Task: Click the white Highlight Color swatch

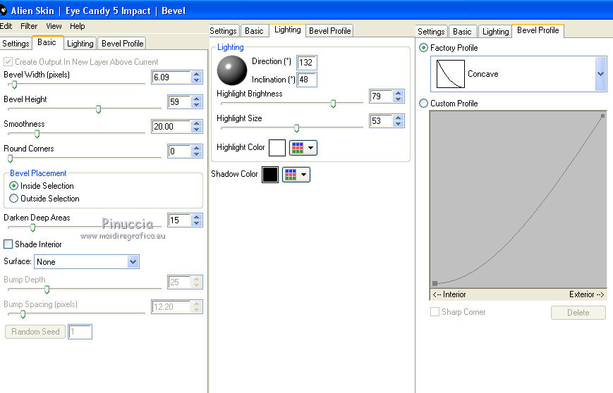Action: point(277,148)
